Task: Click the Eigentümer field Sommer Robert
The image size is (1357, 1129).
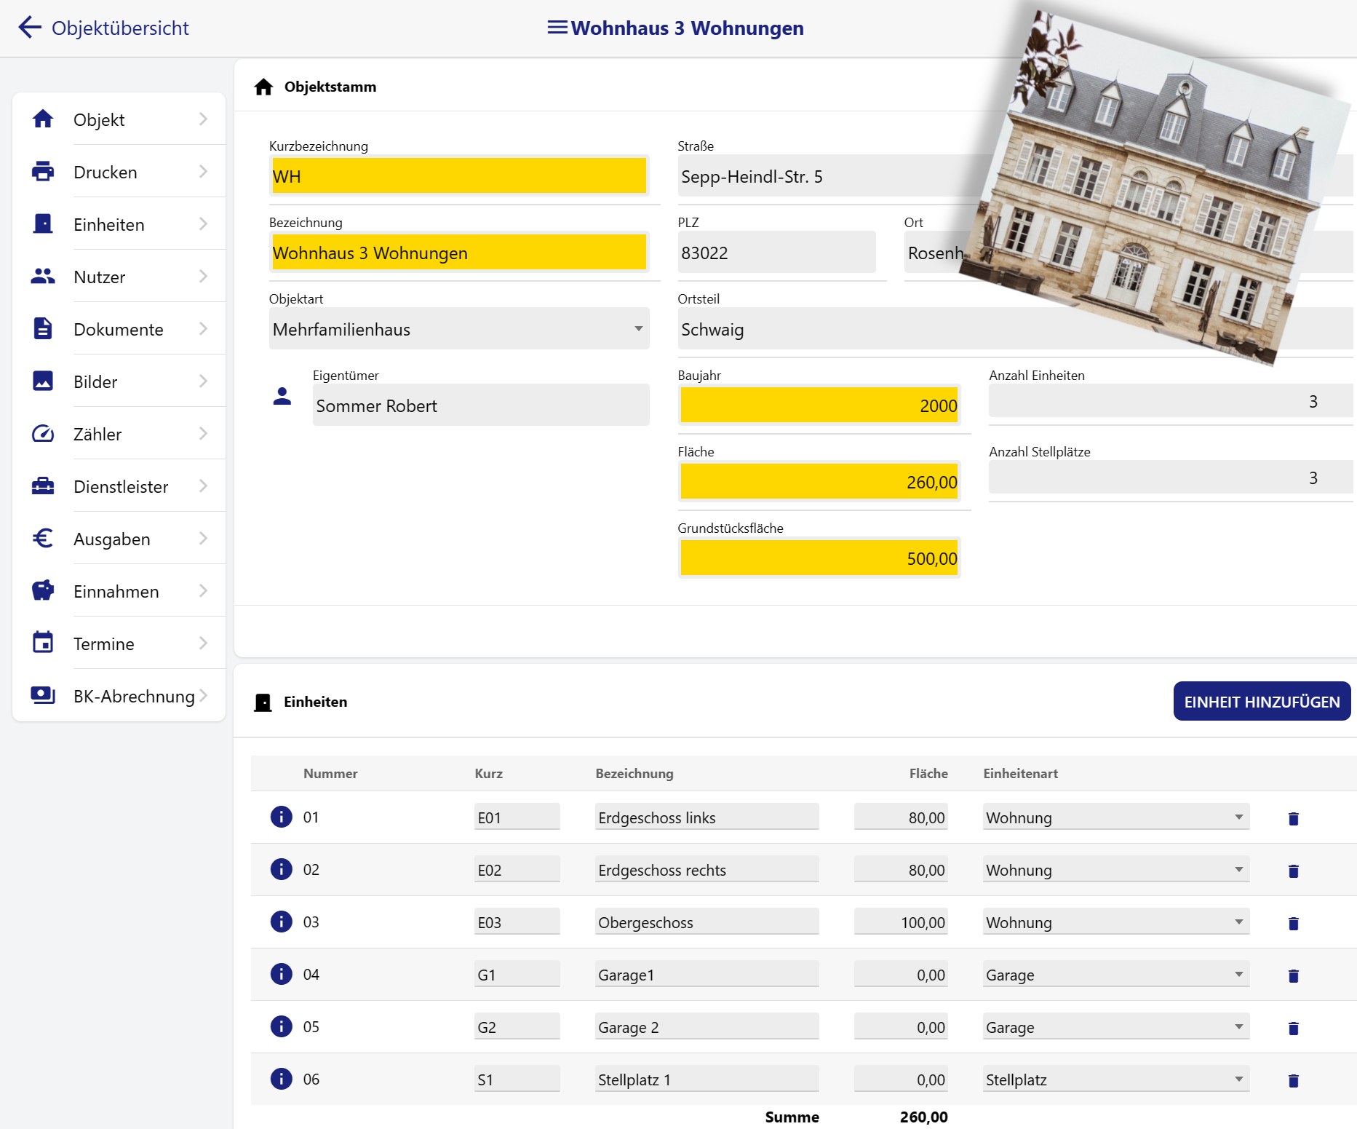Action: click(x=481, y=405)
